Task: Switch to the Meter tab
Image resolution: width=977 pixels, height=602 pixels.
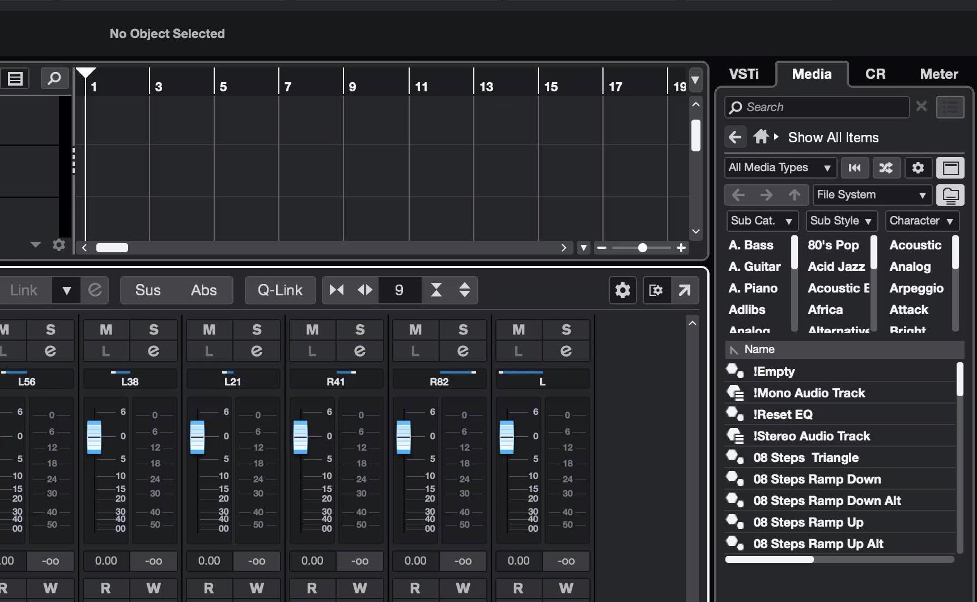Action: coord(939,74)
